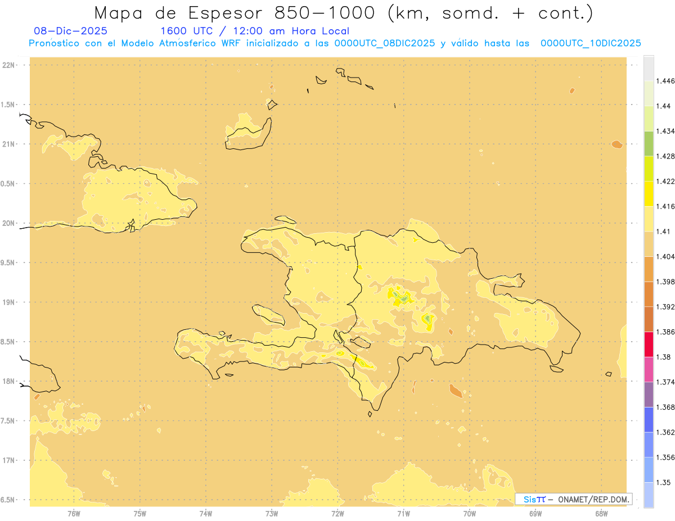Screen dimensions: 675x521
Task: Click the '69W' longitude label
Action: (x=535, y=514)
